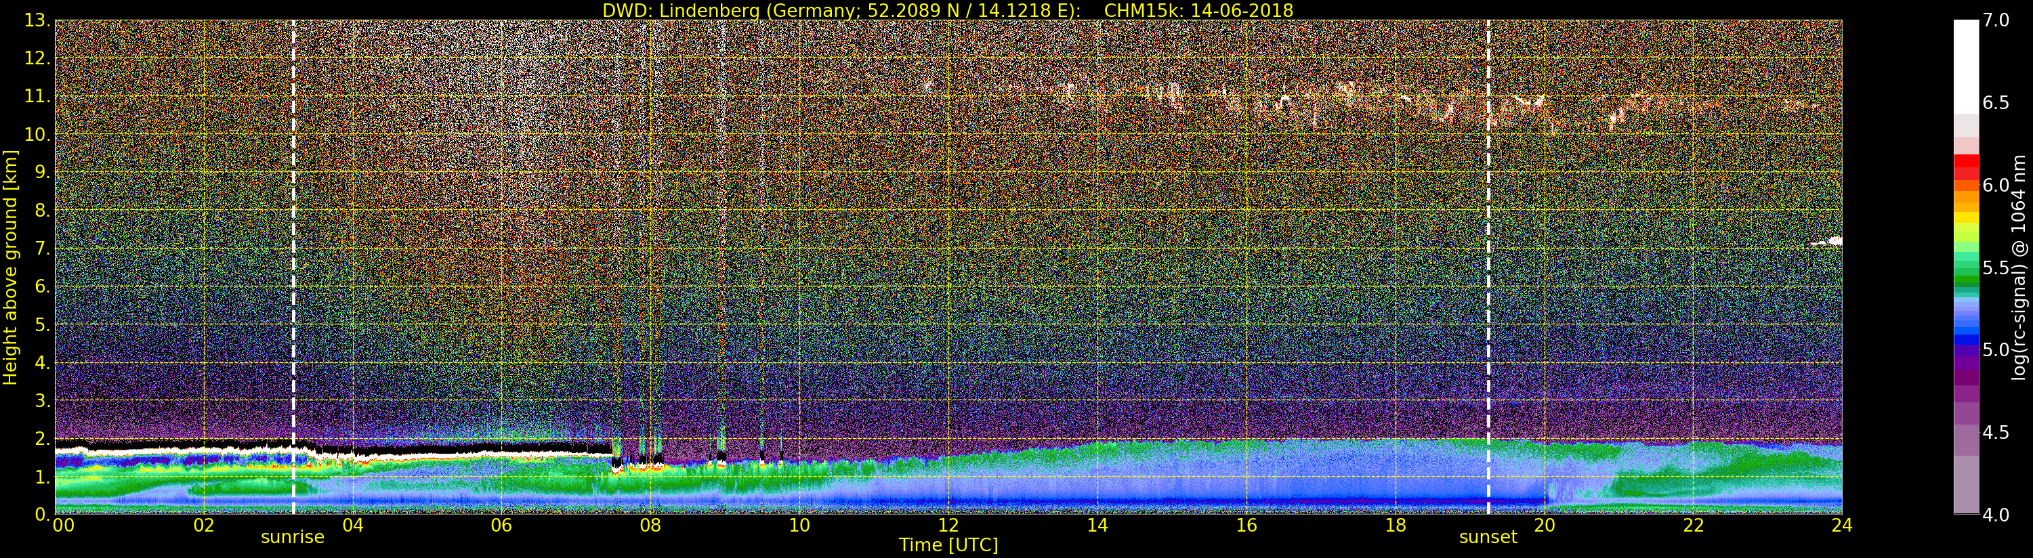Click the "Height above ground [km]" axis label
Image resolution: width=2033 pixels, height=558 pixels.
click(x=10, y=267)
